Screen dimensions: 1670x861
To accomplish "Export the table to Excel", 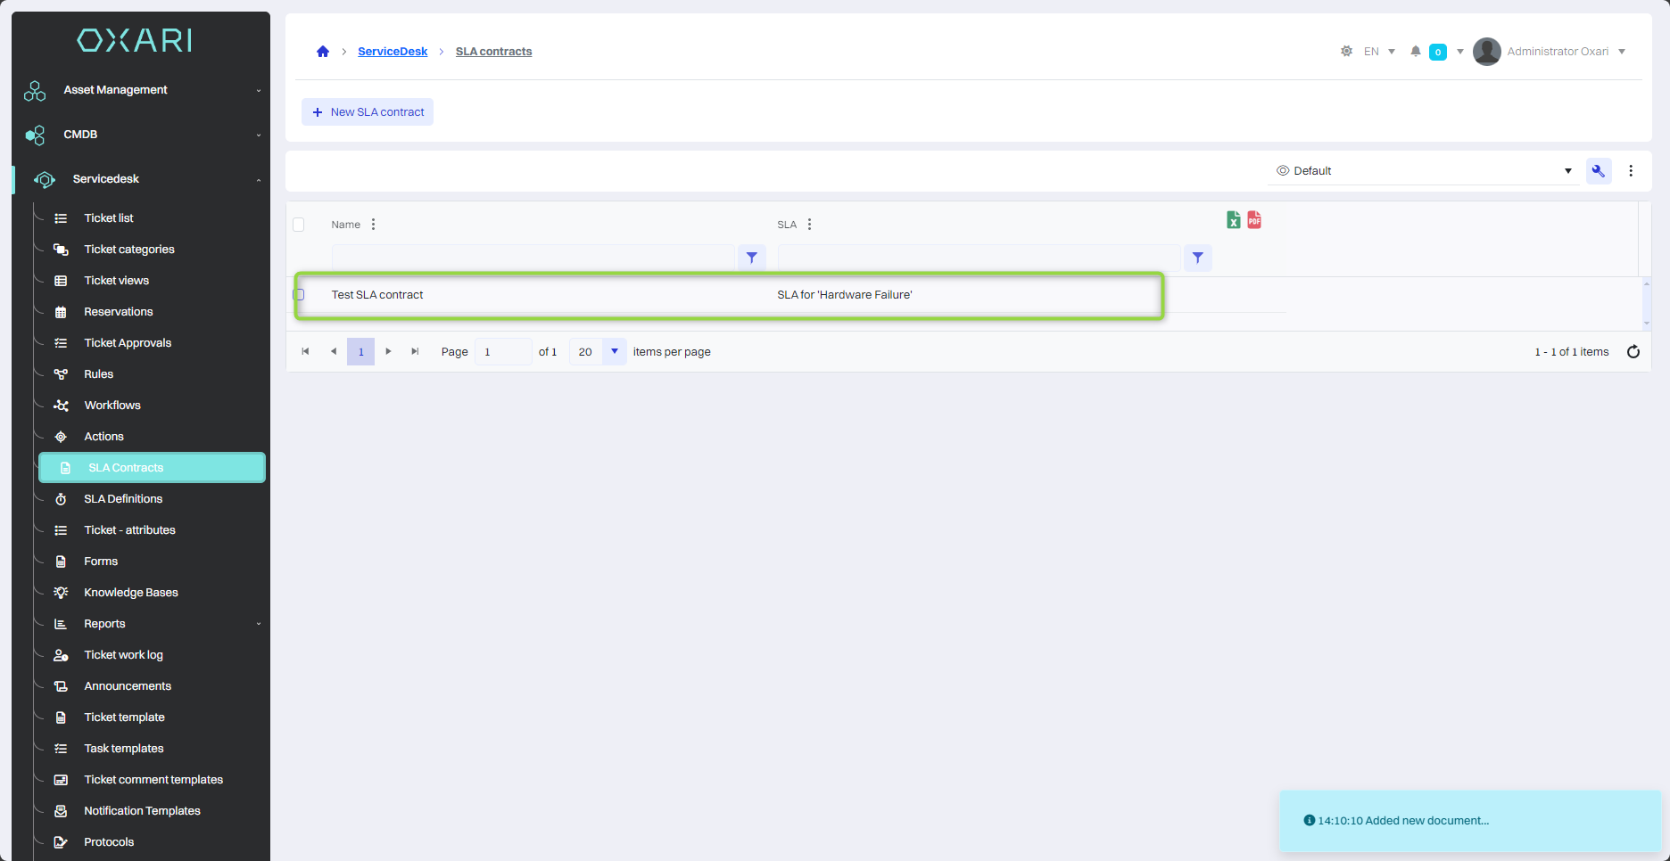I will (1233, 220).
